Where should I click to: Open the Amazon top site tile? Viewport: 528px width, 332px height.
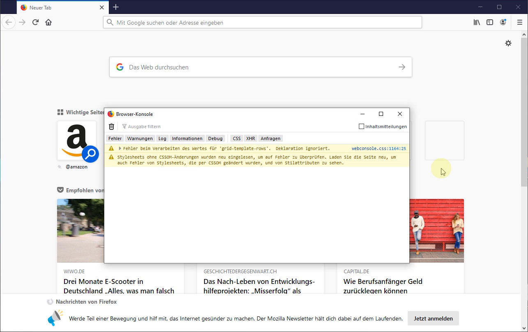(77, 141)
